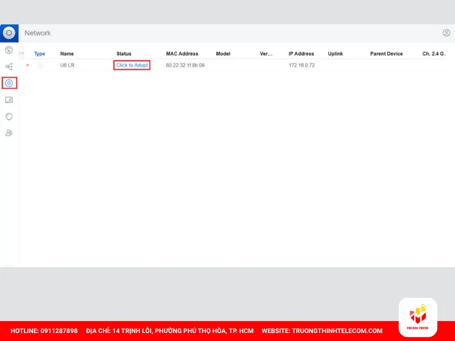This screenshot has width=455, height=341.
Task: Sort by the Uplink column header
Action: (336, 53)
